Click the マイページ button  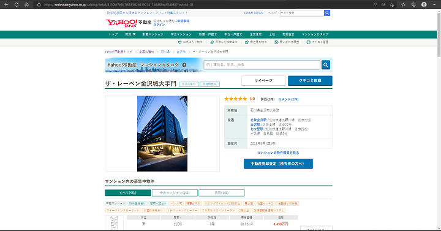coord(263,80)
